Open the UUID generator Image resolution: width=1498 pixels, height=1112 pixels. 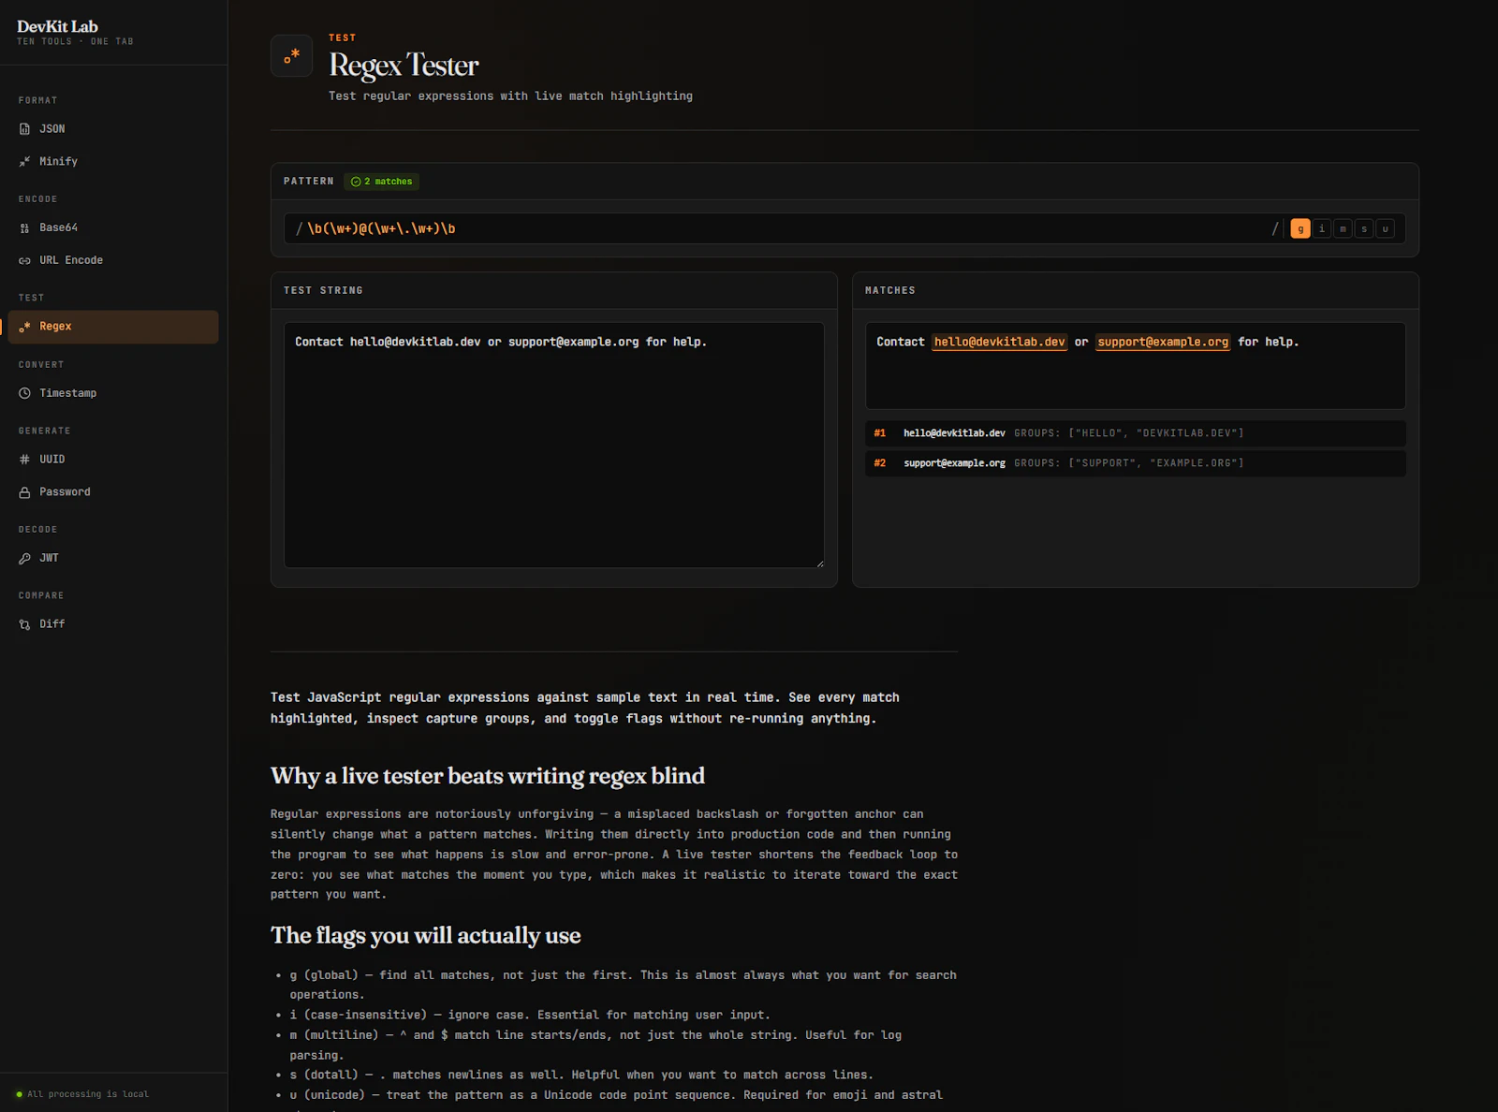click(113, 460)
